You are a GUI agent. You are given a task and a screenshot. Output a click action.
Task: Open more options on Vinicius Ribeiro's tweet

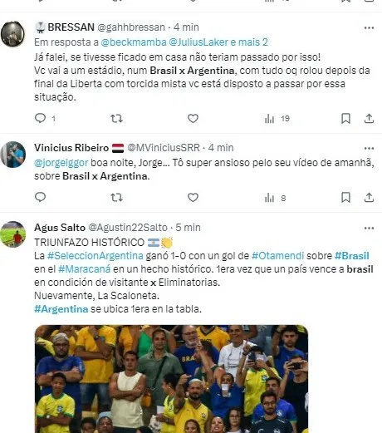point(369,149)
